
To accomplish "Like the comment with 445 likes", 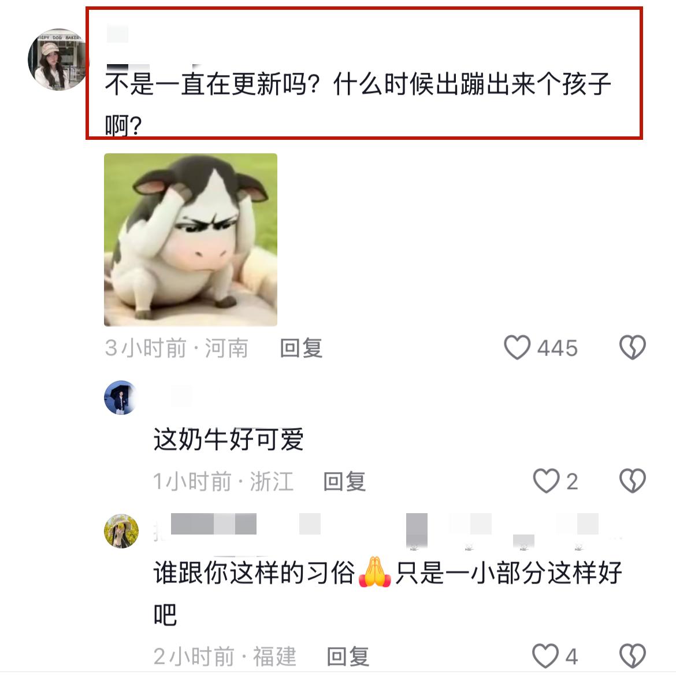I will click(517, 348).
